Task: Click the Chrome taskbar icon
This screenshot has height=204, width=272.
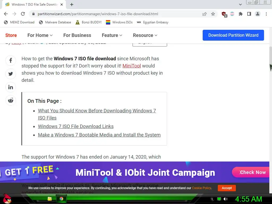Action: click(61, 199)
